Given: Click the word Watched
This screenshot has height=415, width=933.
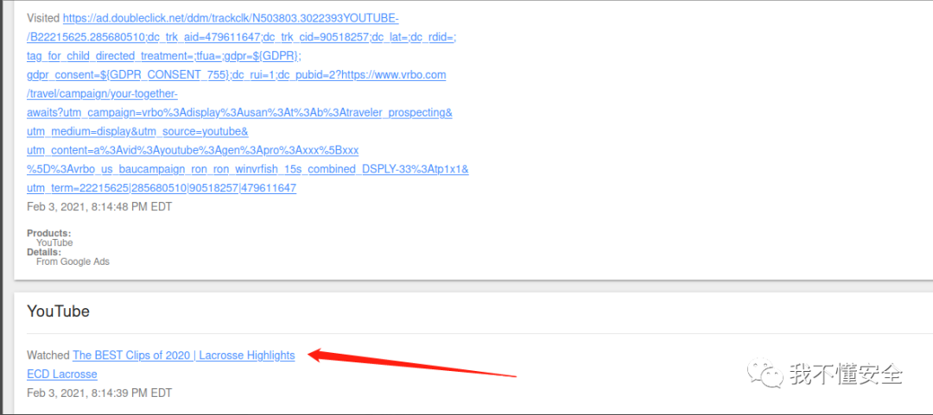Looking at the screenshot, I should pyautogui.click(x=48, y=355).
